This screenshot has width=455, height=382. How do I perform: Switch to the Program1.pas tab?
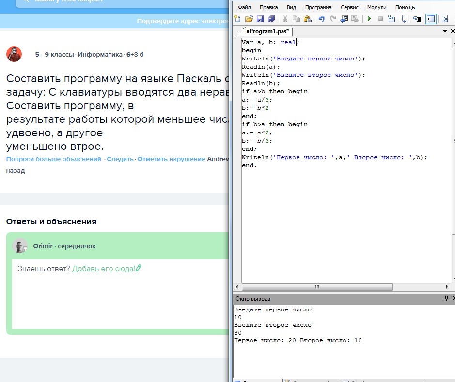267,31
